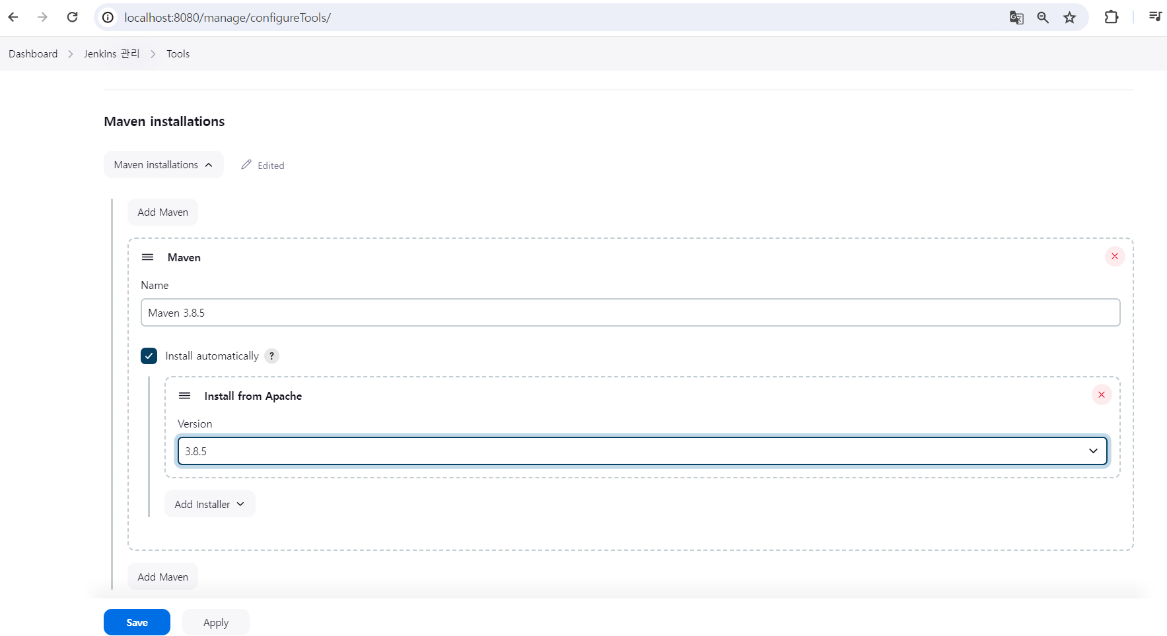Viewport: 1167px width, 636px height.
Task: Click the Maven installations heading text
Action: (164, 121)
